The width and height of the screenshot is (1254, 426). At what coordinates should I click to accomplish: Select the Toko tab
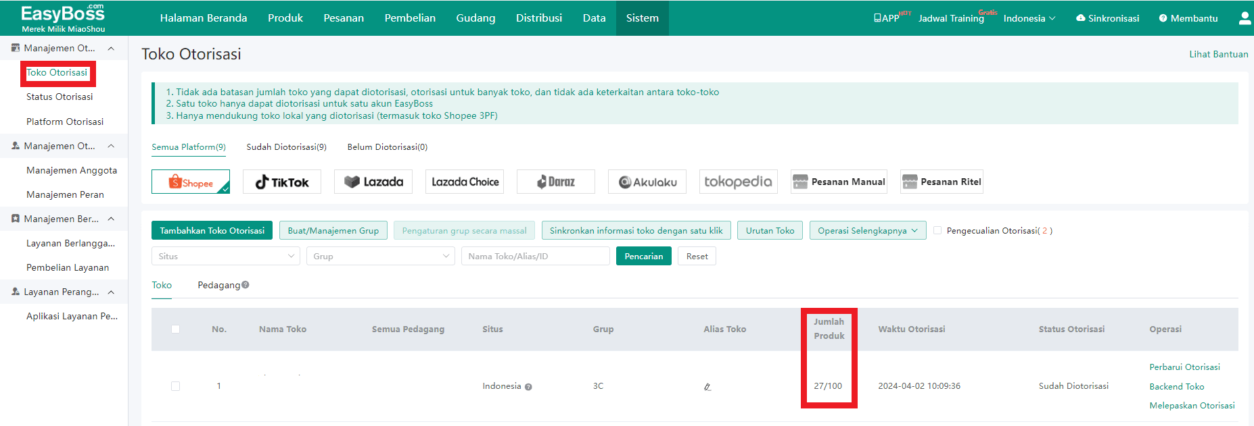click(162, 285)
